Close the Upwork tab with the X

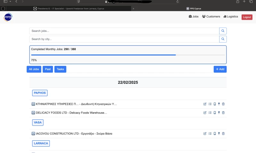coord(133,9)
